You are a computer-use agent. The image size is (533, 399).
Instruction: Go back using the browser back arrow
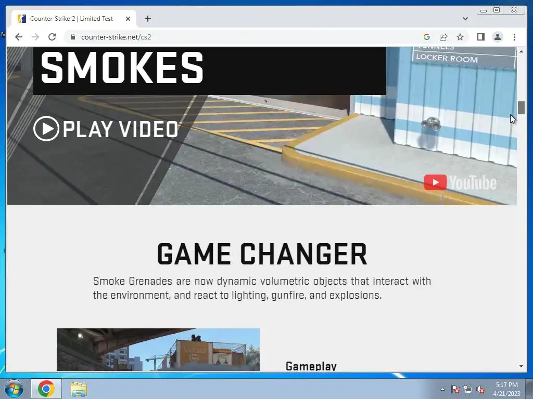point(19,37)
